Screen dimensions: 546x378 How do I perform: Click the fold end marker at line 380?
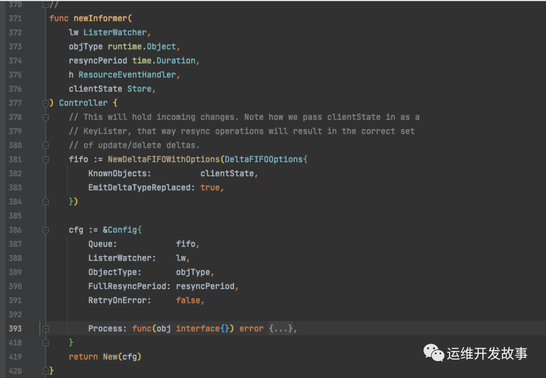point(46,145)
